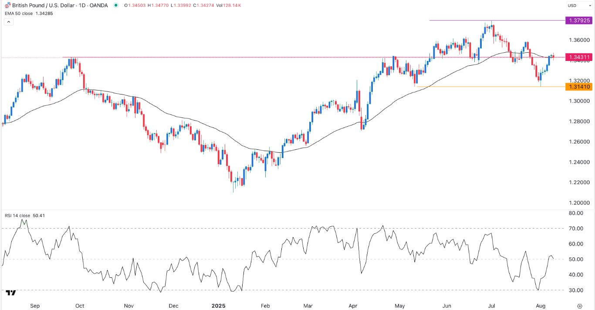Image resolution: width=595 pixels, height=310 pixels.
Task: Open chart settings gear in bottom corner
Action: tap(580, 306)
